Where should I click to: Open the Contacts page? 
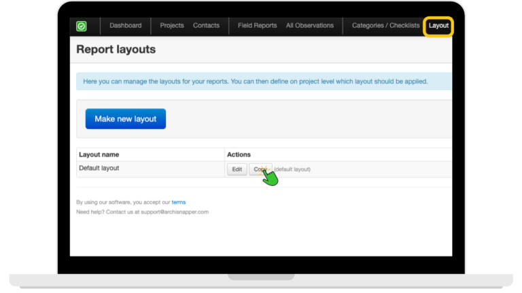click(206, 26)
